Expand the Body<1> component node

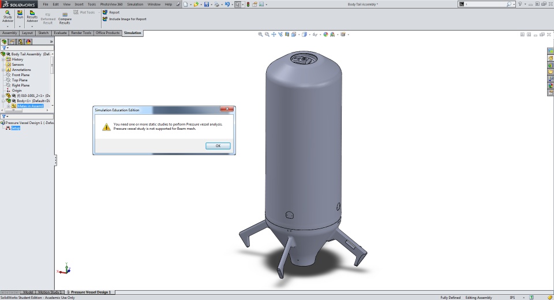pos(3,101)
